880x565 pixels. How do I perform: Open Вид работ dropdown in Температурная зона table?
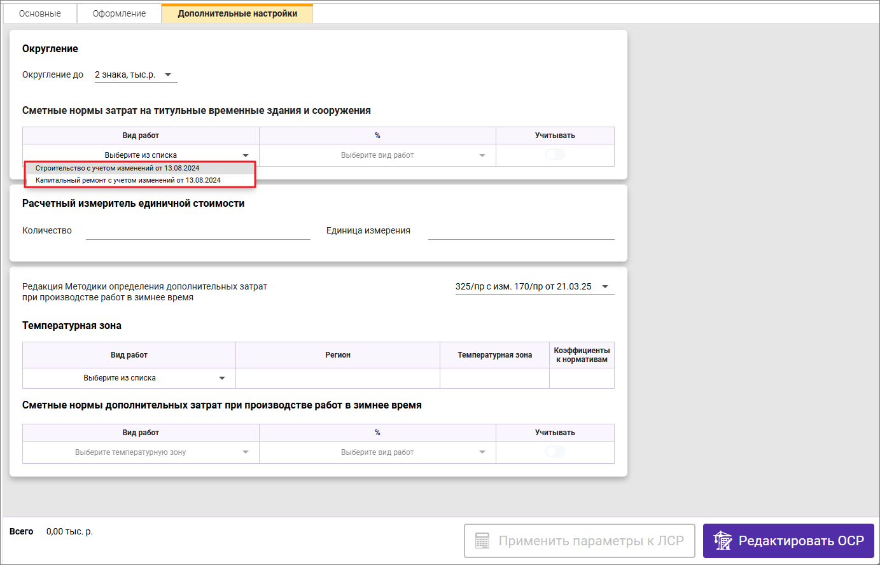coord(129,378)
